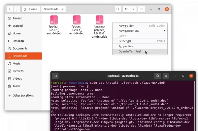Image resolution: width=198 pixels, height=131 pixels.
Task: Open Documents in the sidebar
Action: point(24,48)
